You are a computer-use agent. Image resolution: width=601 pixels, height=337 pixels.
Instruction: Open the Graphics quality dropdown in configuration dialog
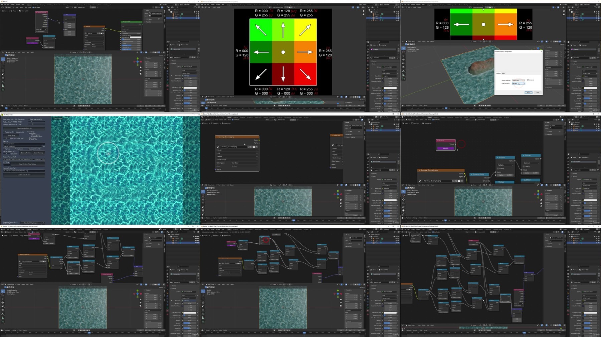click(519, 83)
